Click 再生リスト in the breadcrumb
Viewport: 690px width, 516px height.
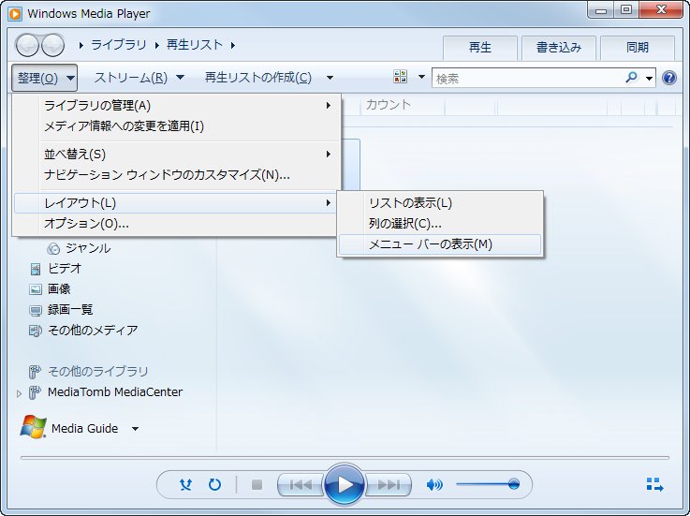coord(195,45)
